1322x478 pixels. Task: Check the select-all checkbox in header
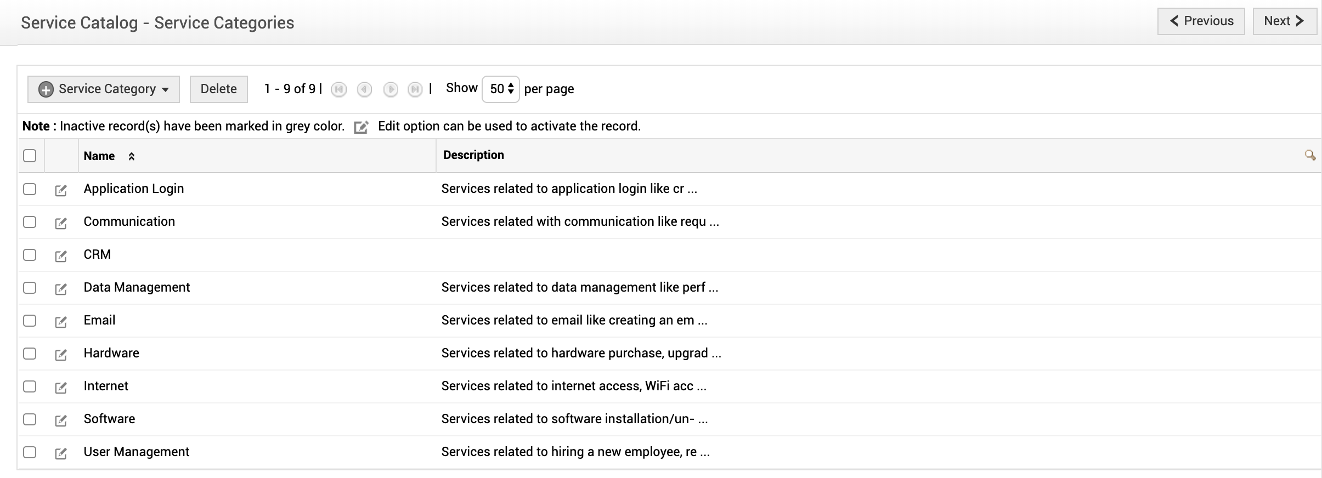click(x=30, y=156)
